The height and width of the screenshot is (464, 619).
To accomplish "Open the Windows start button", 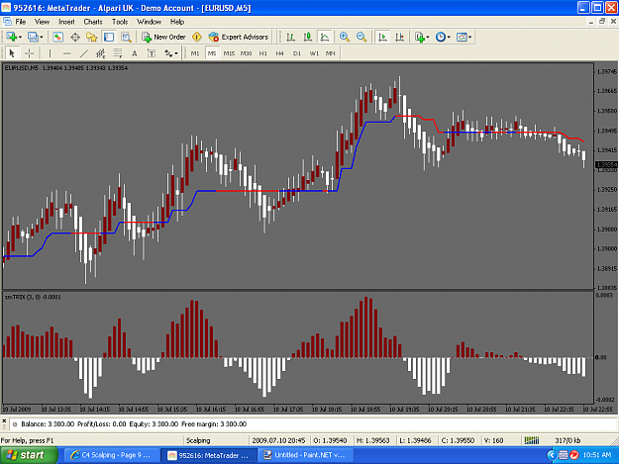I will coord(29,455).
